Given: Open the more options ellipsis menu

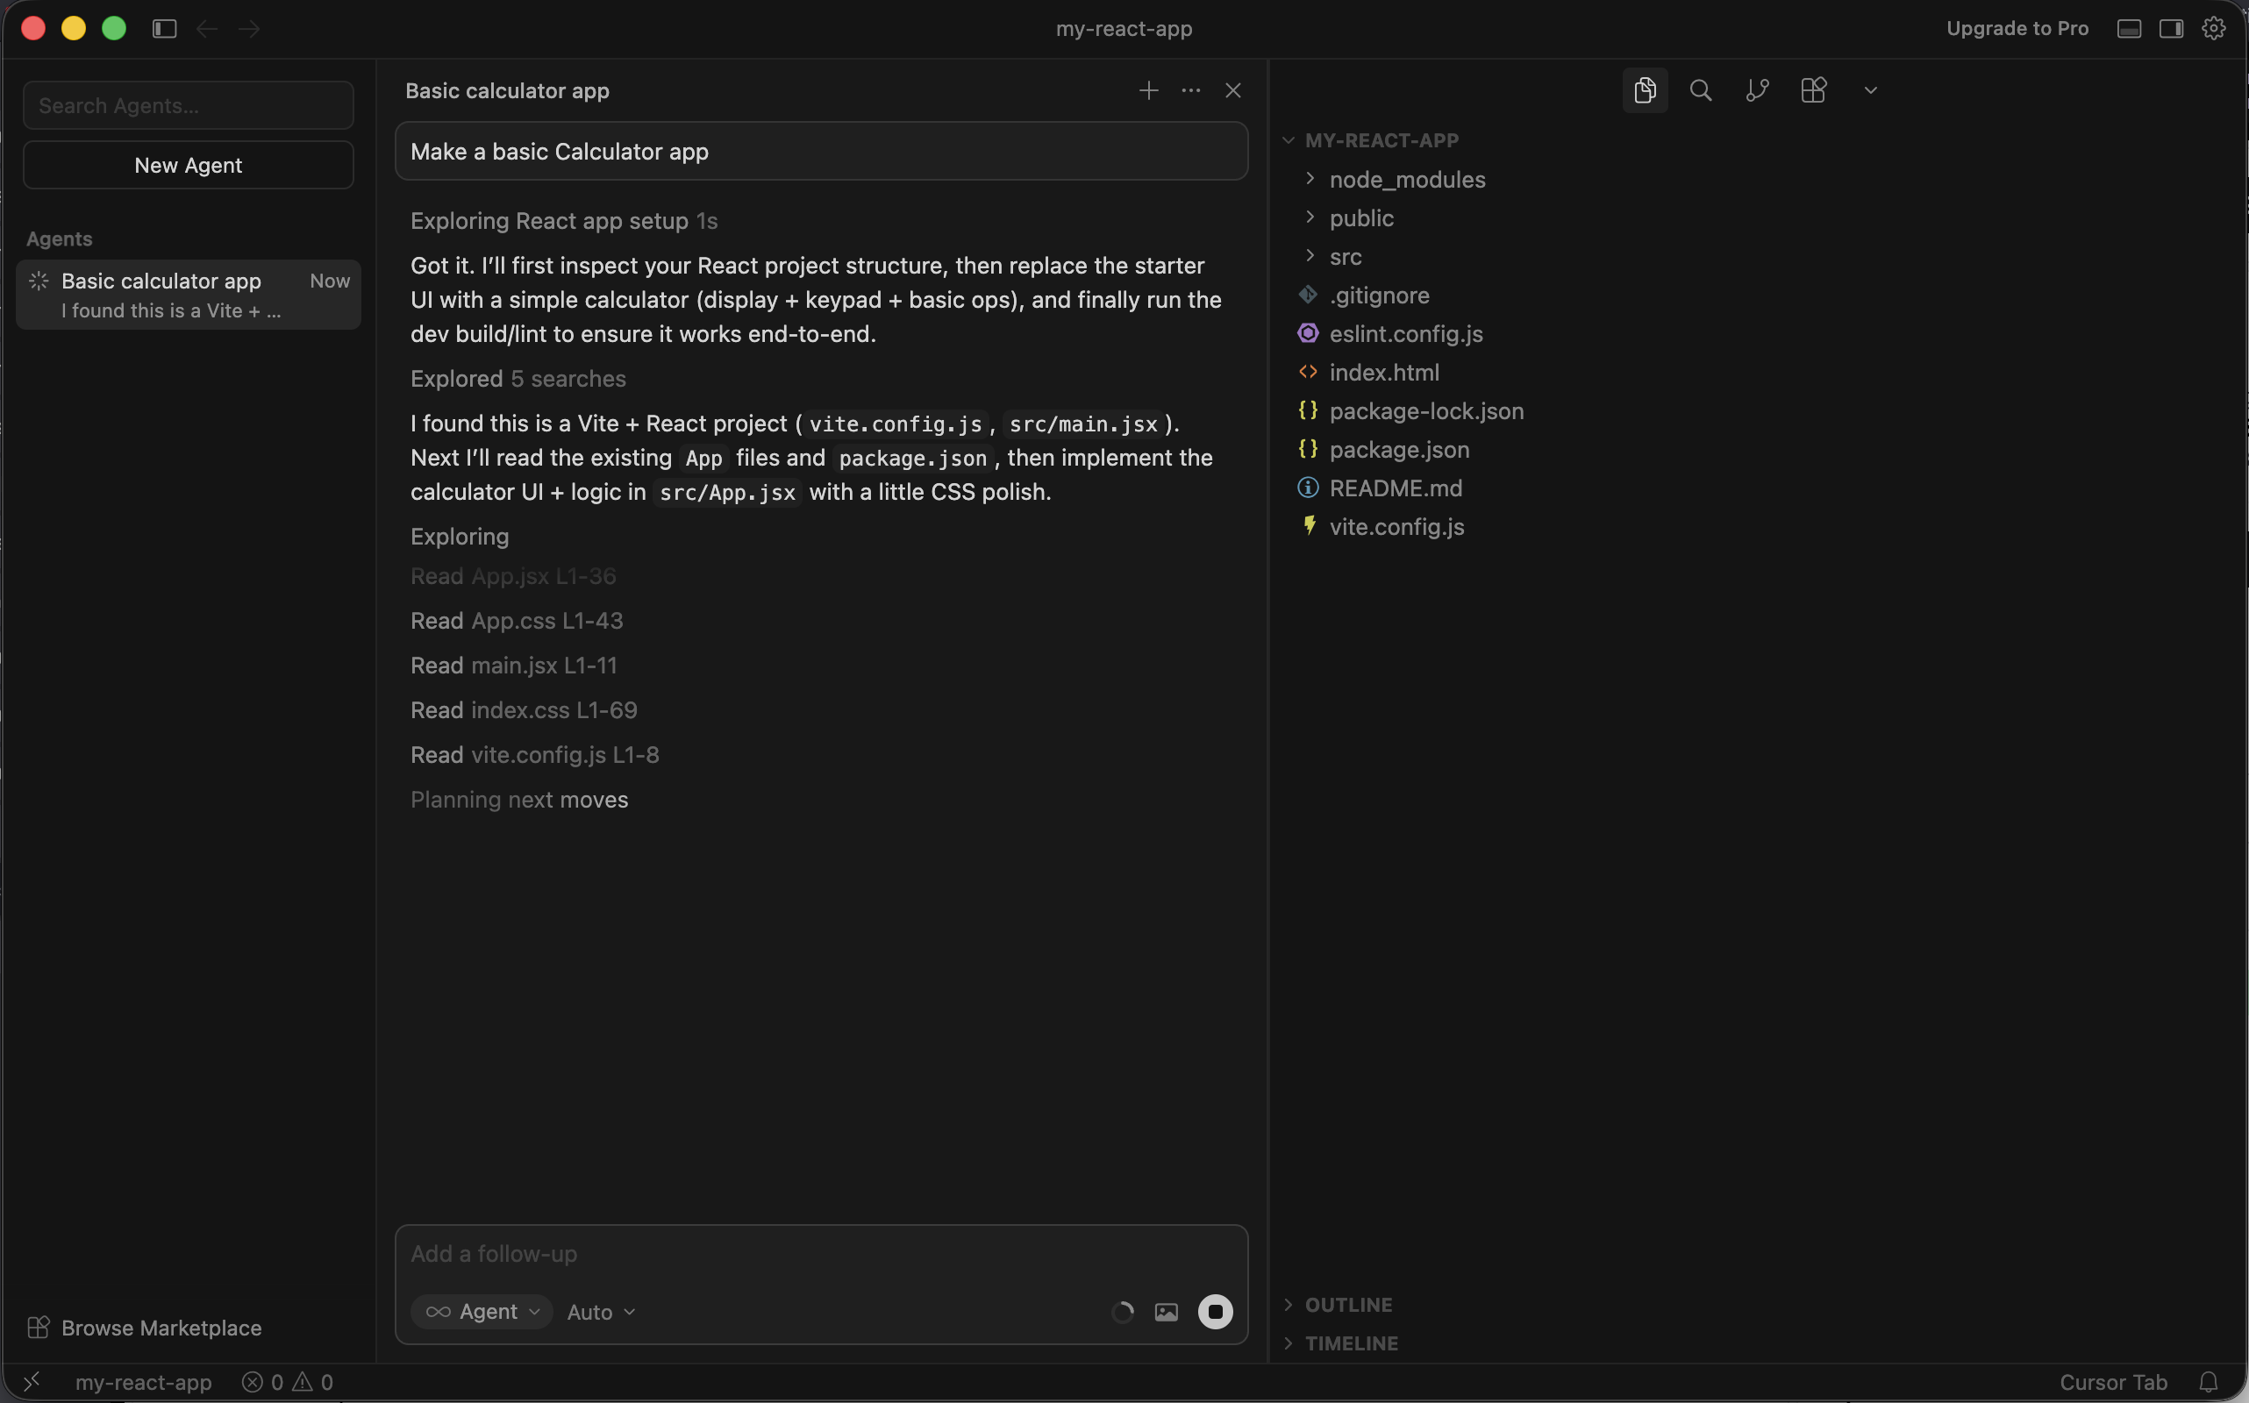Looking at the screenshot, I should [x=1190, y=90].
